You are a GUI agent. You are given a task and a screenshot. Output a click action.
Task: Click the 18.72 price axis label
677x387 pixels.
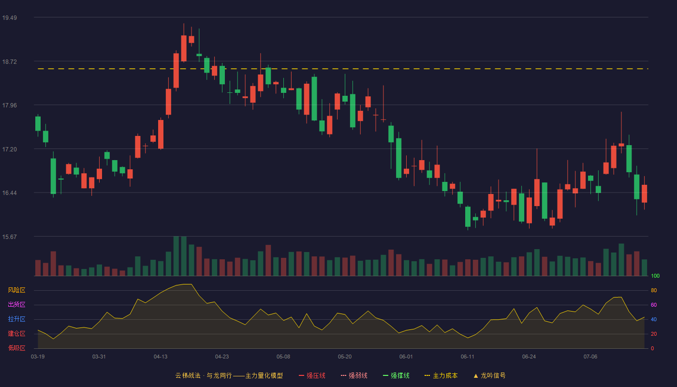coord(9,62)
